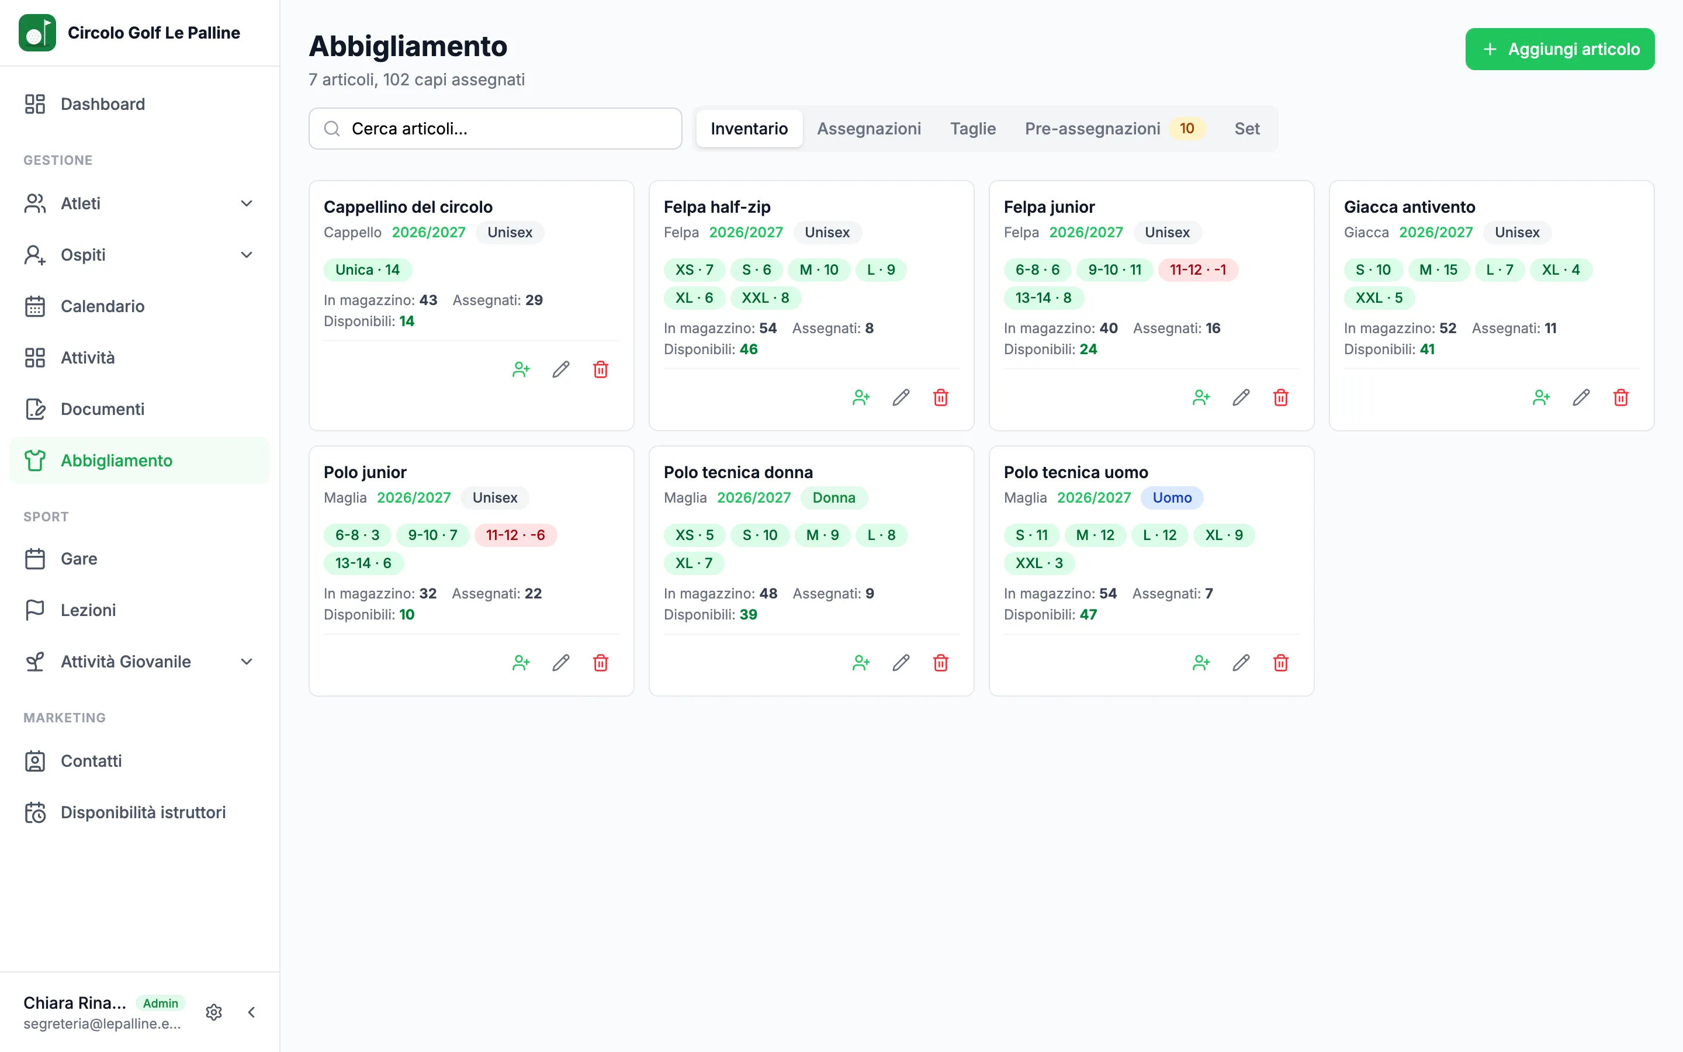Image resolution: width=1683 pixels, height=1052 pixels.
Task: Go to Dashboard in the sidebar
Action: pos(140,105)
